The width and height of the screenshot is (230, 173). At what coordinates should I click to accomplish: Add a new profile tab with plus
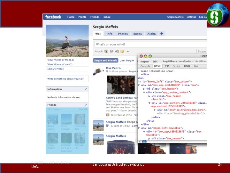(x=162, y=34)
